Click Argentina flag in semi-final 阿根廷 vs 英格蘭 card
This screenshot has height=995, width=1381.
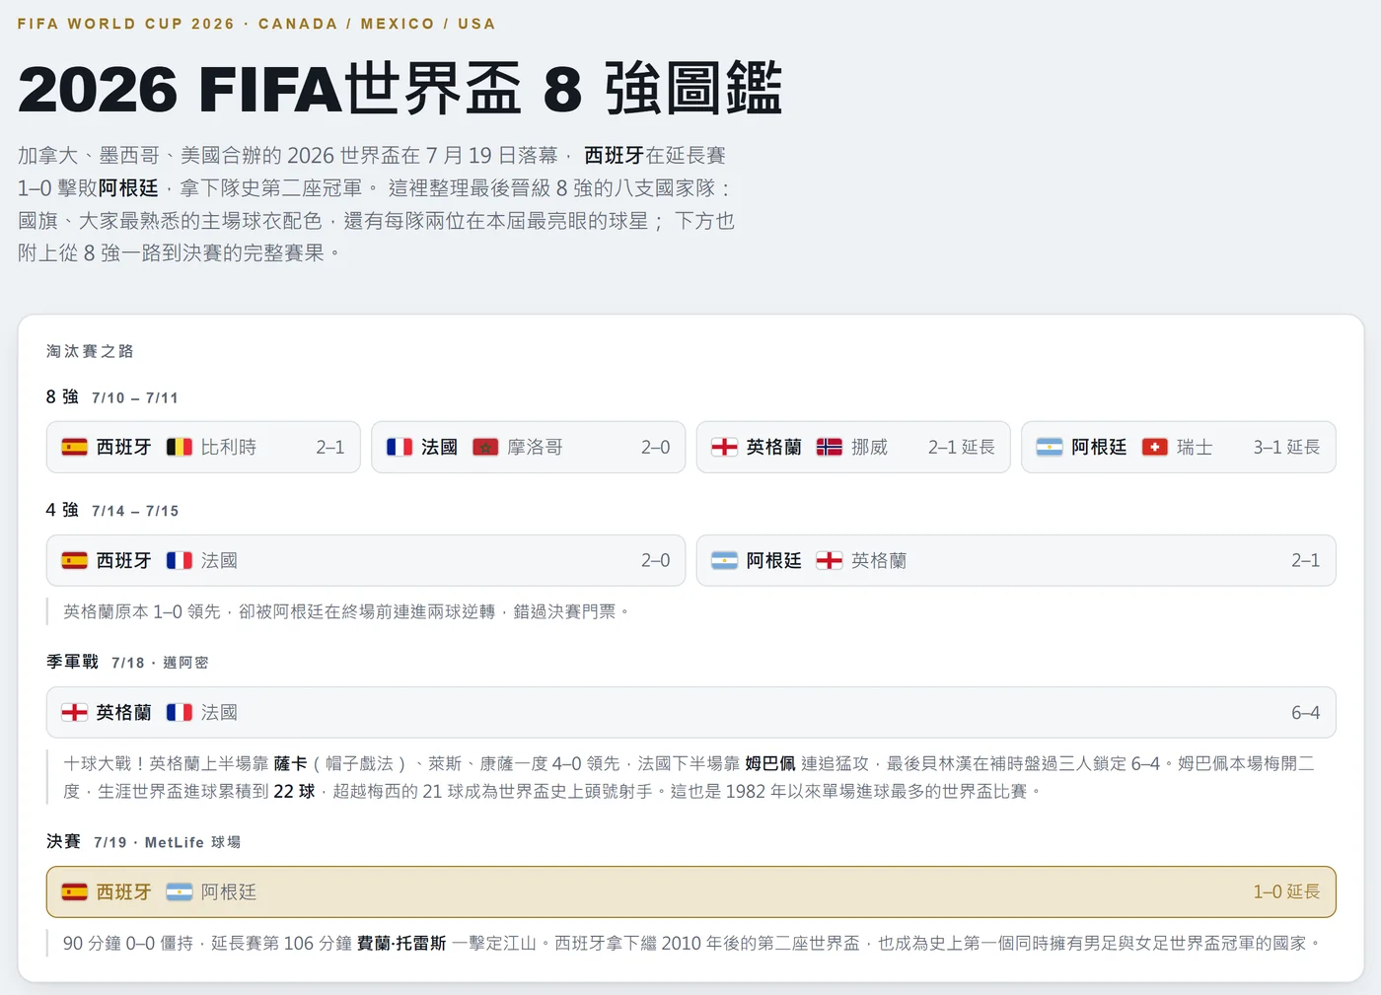click(x=724, y=560)
